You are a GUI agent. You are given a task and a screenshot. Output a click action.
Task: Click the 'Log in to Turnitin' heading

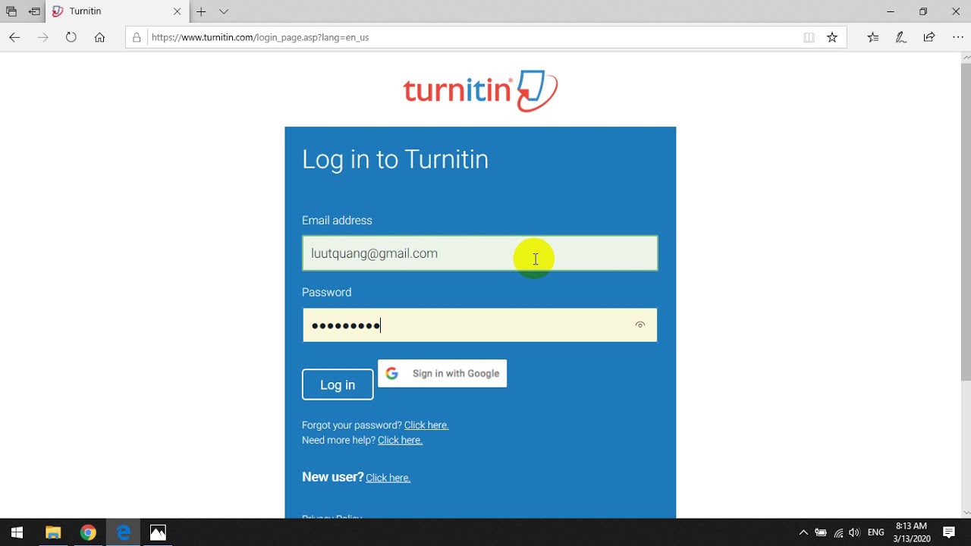coord(395,159)
